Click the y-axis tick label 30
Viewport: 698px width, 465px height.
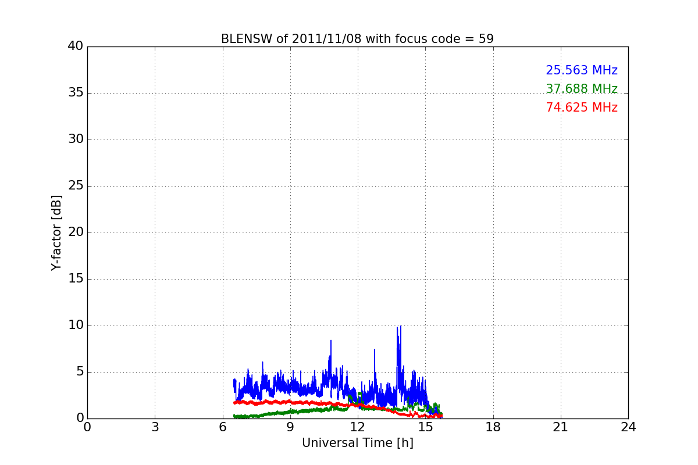pyautogui.click(x=76, y=139)
